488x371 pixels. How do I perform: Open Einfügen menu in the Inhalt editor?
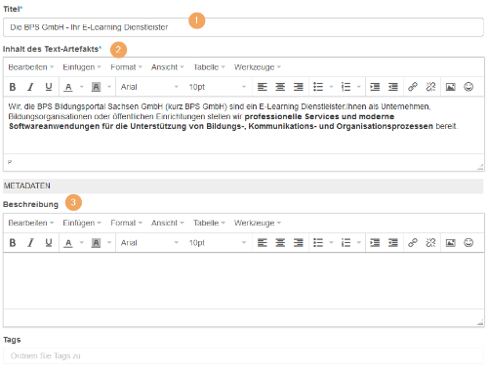point(82,67)
